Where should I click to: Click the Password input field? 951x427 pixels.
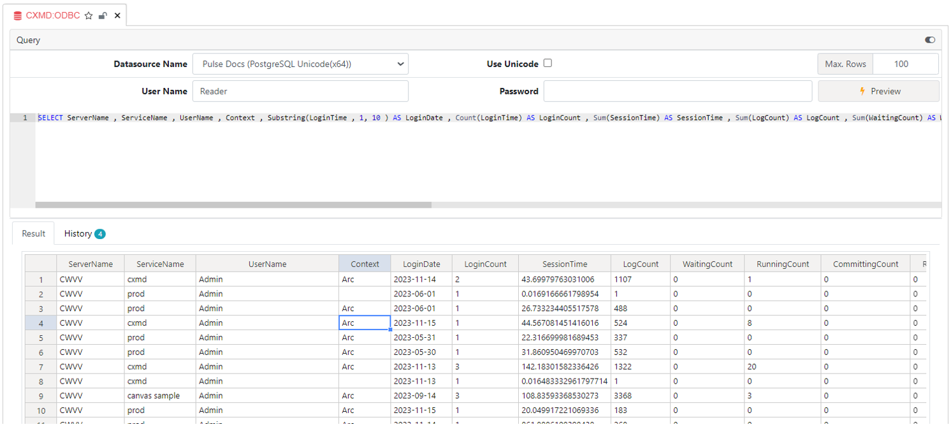pos(677,90)
